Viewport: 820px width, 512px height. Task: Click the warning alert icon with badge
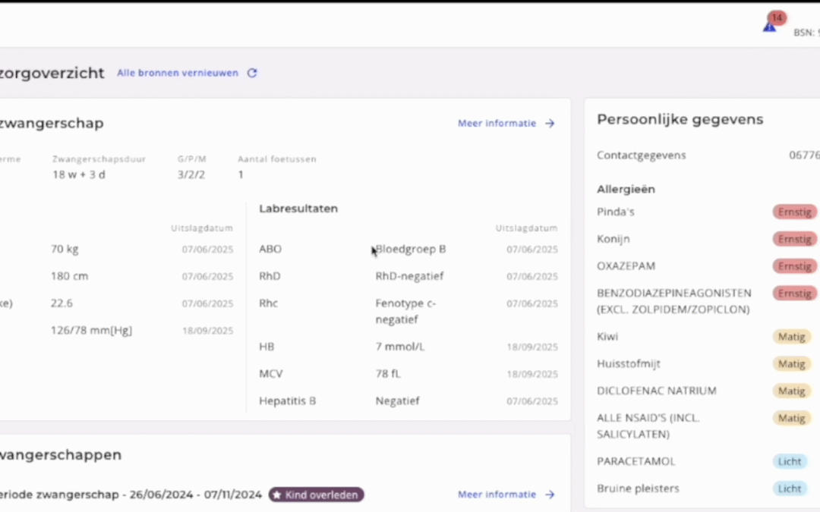click(771, 24)
